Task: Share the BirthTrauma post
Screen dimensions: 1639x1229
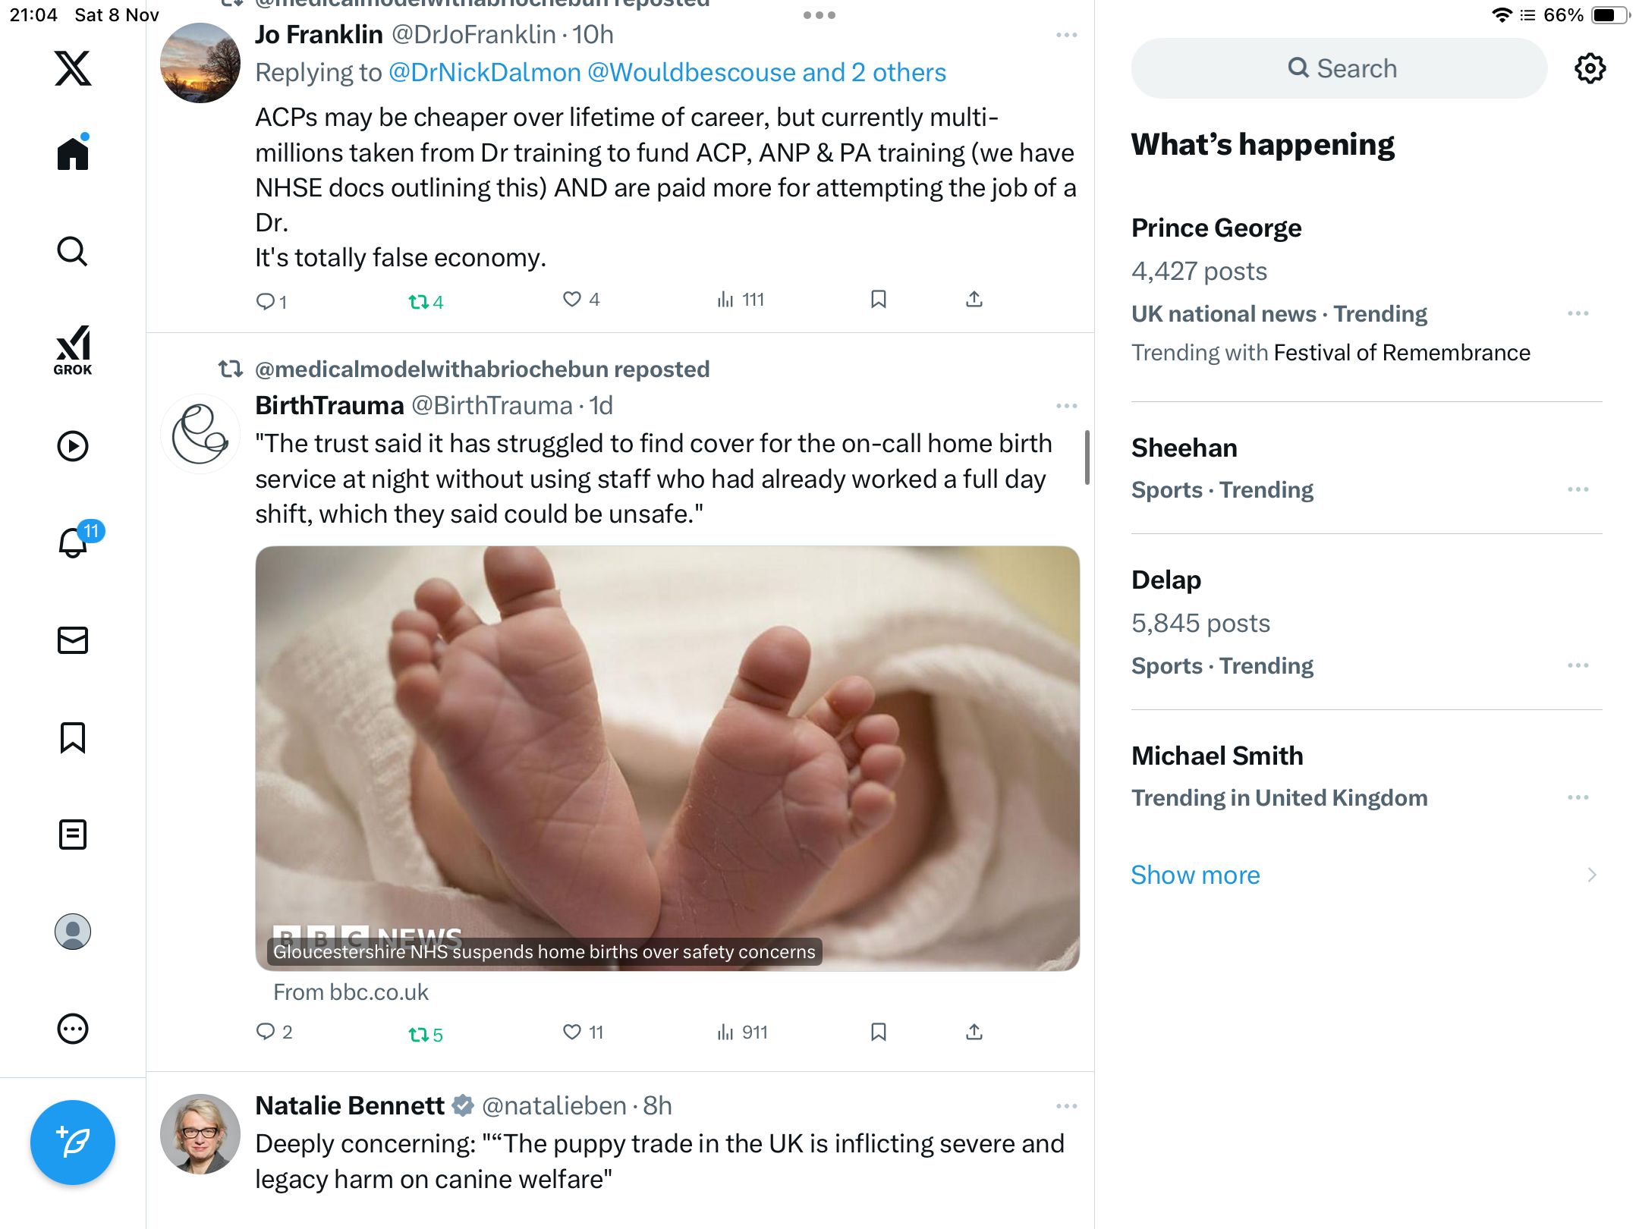Action: (x=974, y=1032)
